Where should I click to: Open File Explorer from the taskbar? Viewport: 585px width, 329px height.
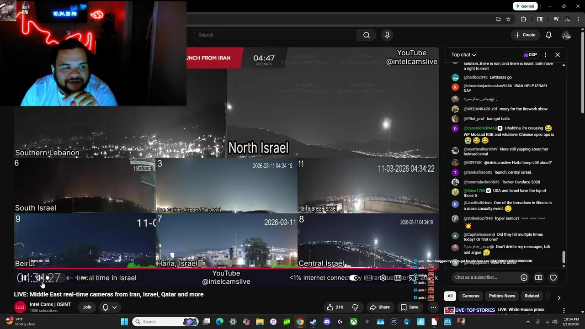pos(260,322)
